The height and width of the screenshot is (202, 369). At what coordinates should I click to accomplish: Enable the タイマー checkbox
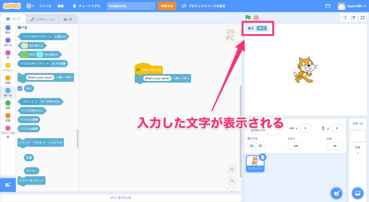click(x=20, y=171)
